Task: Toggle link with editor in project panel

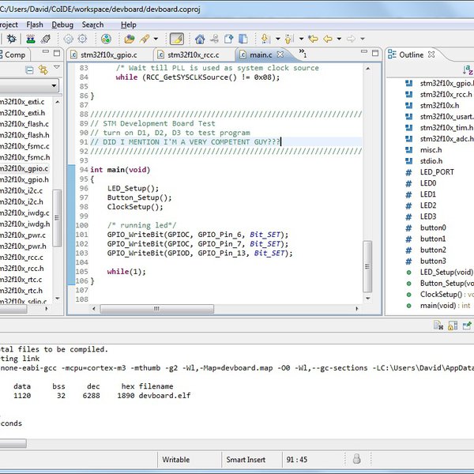Action: coord(43,70)
